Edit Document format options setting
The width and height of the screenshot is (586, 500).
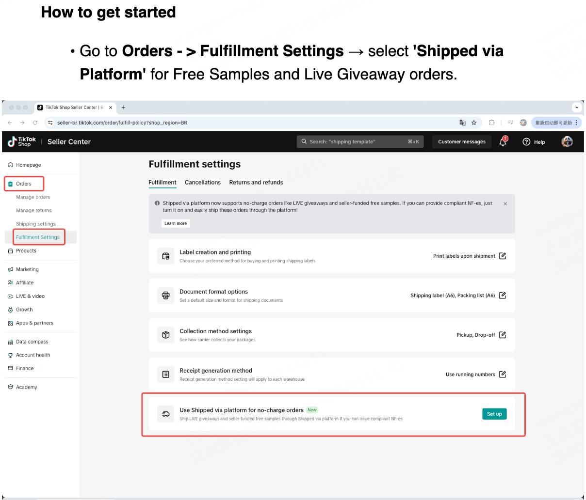pyautogui.click(x=503, y=296)
